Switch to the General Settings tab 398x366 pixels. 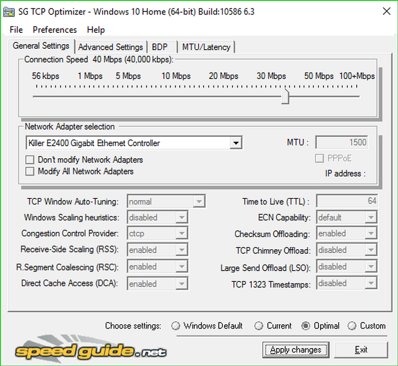[x=41, y=46]
